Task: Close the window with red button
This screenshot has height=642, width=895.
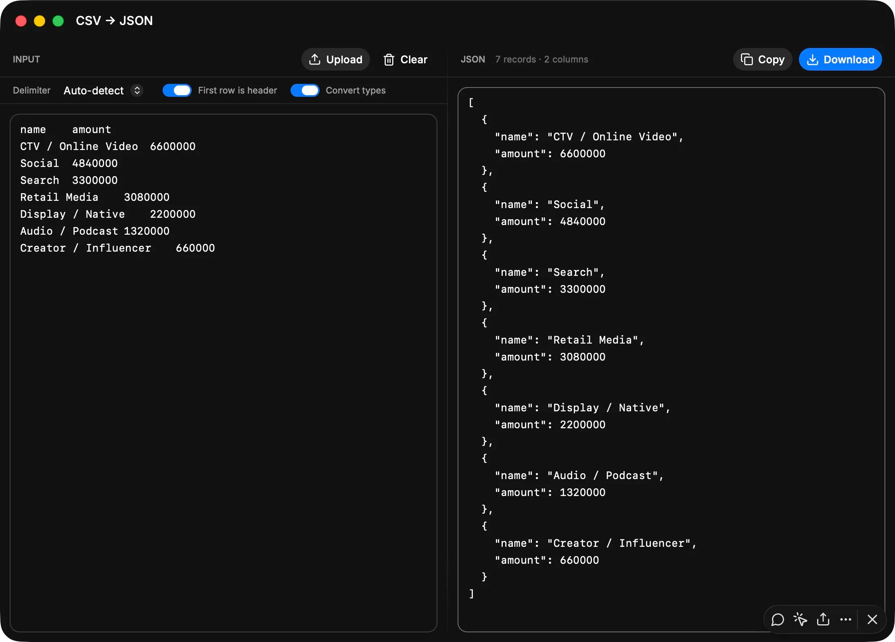Action: (x=21, y=21)
